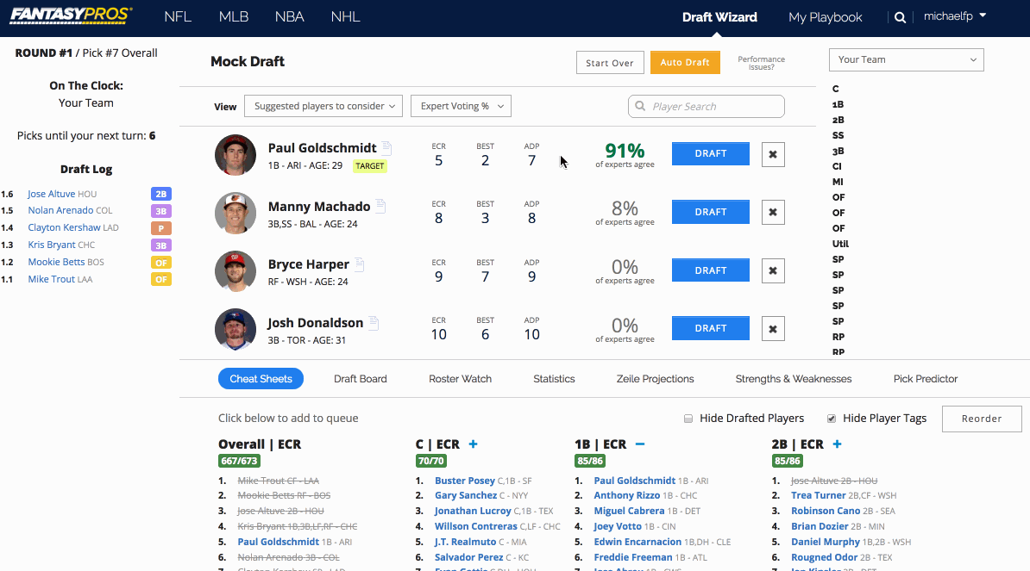Draft Paul Goldschmidt with his Draft button

click(x=710, y=153)
